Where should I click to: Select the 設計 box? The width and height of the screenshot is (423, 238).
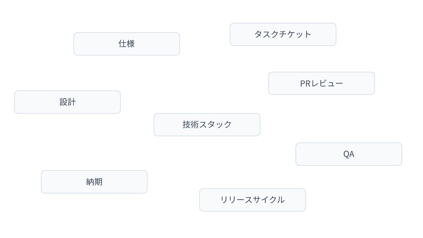point(68,102)
